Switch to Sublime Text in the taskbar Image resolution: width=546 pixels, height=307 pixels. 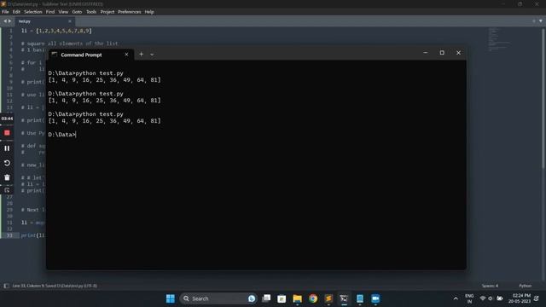tap(328, 298)
